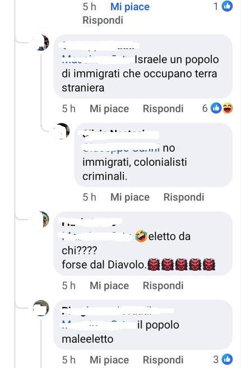This screenshot has height=368, width=241.
Task: Like the 'colonialisti criminali' reply
Action: click(130, 197)
